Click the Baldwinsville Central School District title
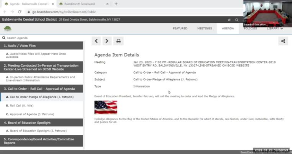292x154 pixels. (30, 20)
